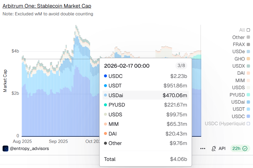Click the Other dark dot in tooltip

tap(105, 143)
